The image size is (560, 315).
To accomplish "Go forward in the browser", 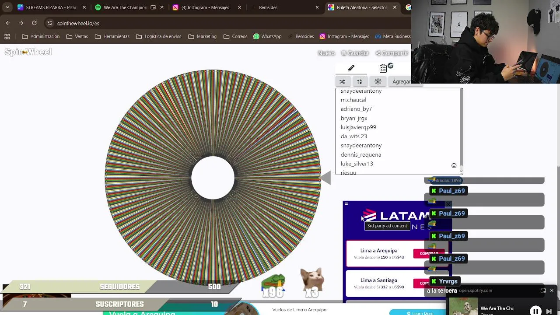I will pos(21,23).
